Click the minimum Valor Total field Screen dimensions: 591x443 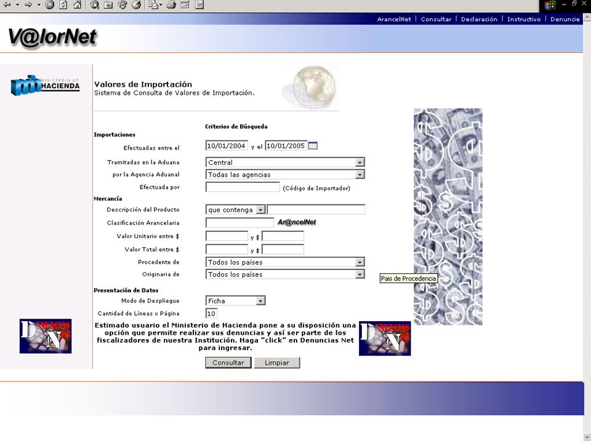[x=227, y=249]
